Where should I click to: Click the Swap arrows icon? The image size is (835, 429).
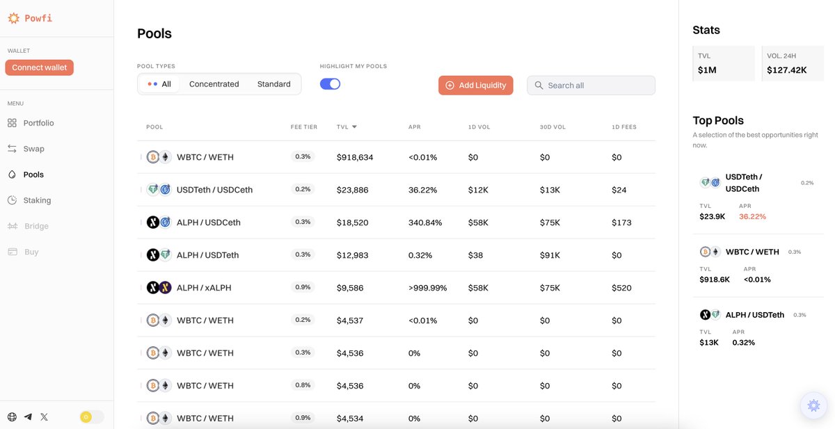12,149
